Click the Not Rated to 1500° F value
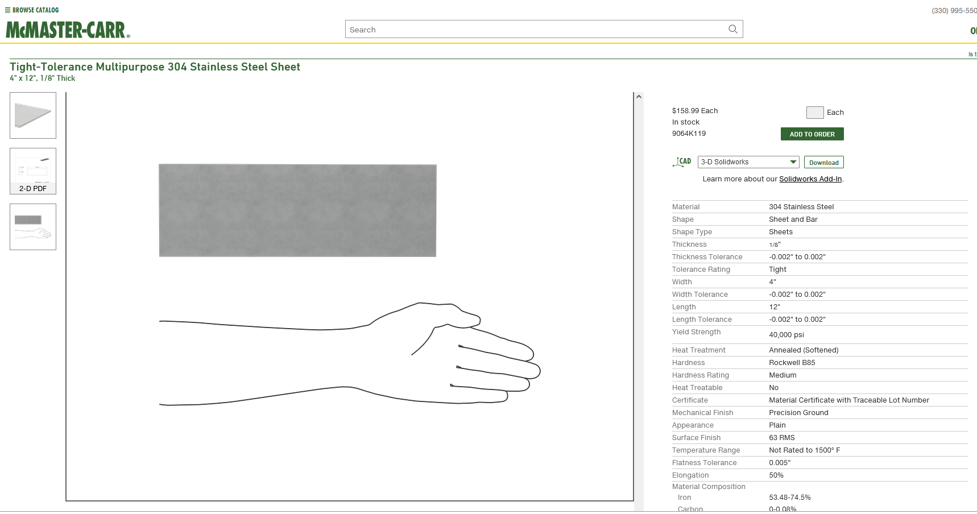Viewport: 977px width, 514px height. coord(805,450)
